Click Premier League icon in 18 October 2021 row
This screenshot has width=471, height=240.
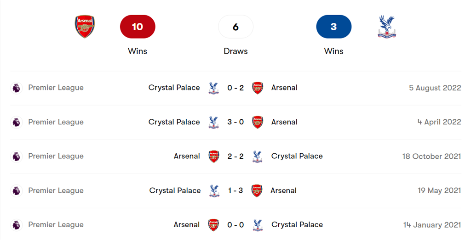16,156
